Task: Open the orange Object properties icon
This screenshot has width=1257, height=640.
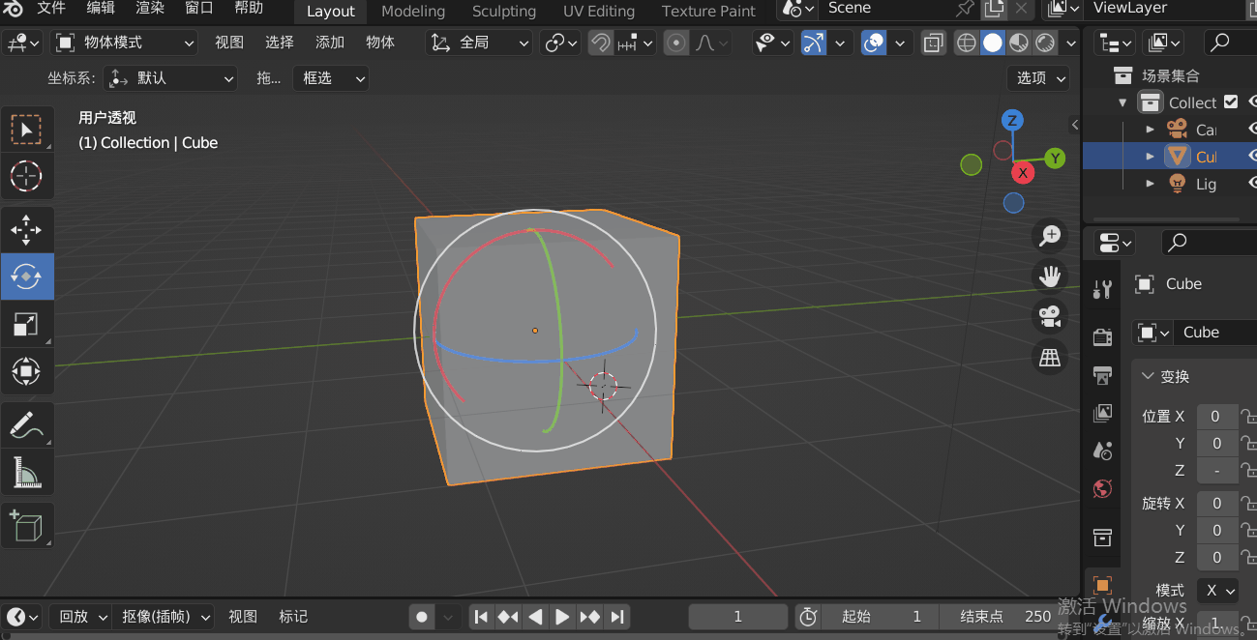Action: pos(1102,585)
